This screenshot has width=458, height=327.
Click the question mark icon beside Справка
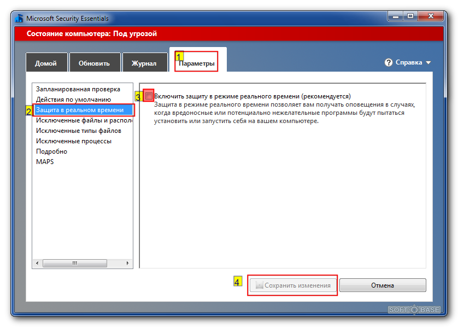[x=387, y=62]
